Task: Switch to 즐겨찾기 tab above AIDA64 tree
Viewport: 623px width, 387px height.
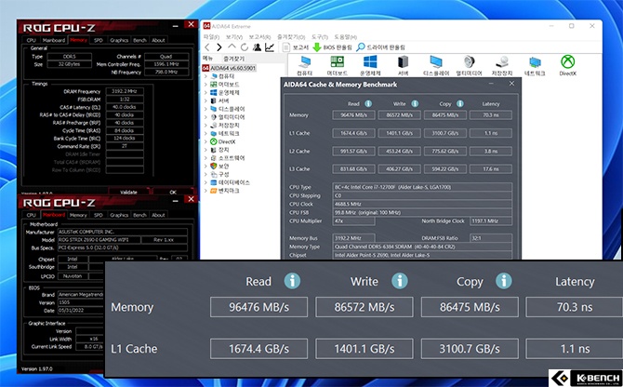Action: pos(233,59)
